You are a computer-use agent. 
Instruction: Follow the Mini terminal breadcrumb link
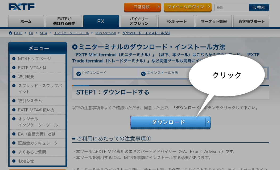click(x=106, y=33)
